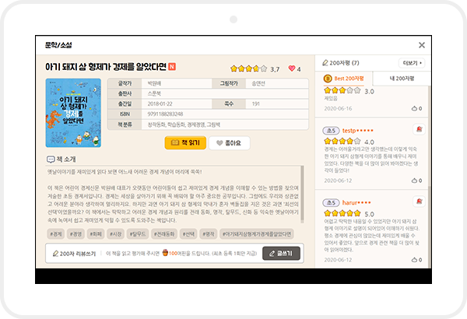Report testp's review with the siren icon
467x319 pixels.
419,129
